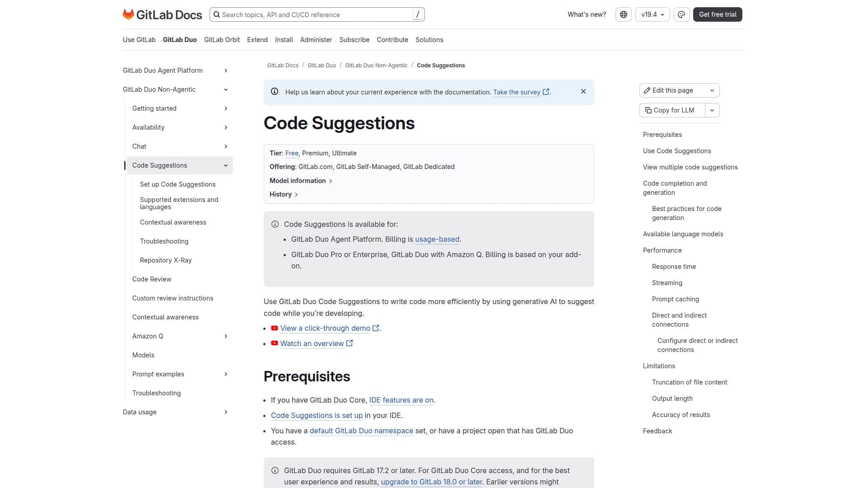Go to the GitLab Duo breadcrumb

(x=322, y=66)
